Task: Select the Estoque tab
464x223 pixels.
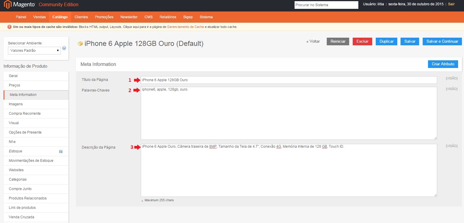Action: point(36,151)
